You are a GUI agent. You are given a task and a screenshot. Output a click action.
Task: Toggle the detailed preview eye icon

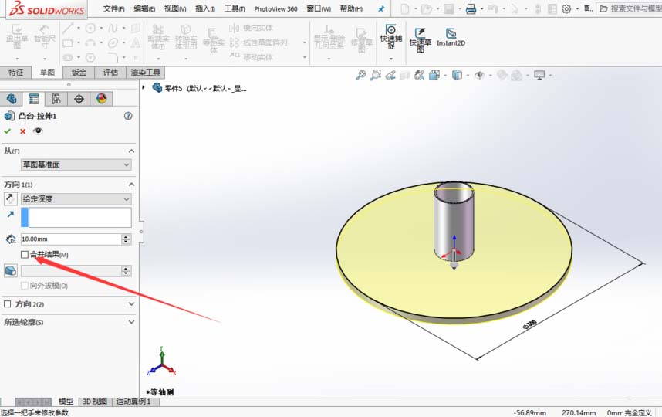(x=38, y=131)
